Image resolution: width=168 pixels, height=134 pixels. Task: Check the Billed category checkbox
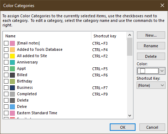[x=6, y=75]
